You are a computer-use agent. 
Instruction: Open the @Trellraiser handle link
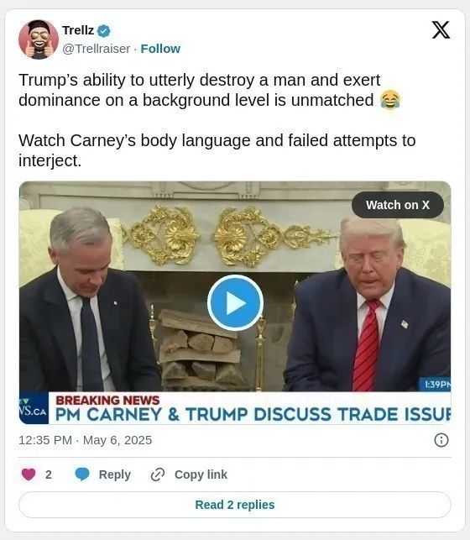click(96, 49)
